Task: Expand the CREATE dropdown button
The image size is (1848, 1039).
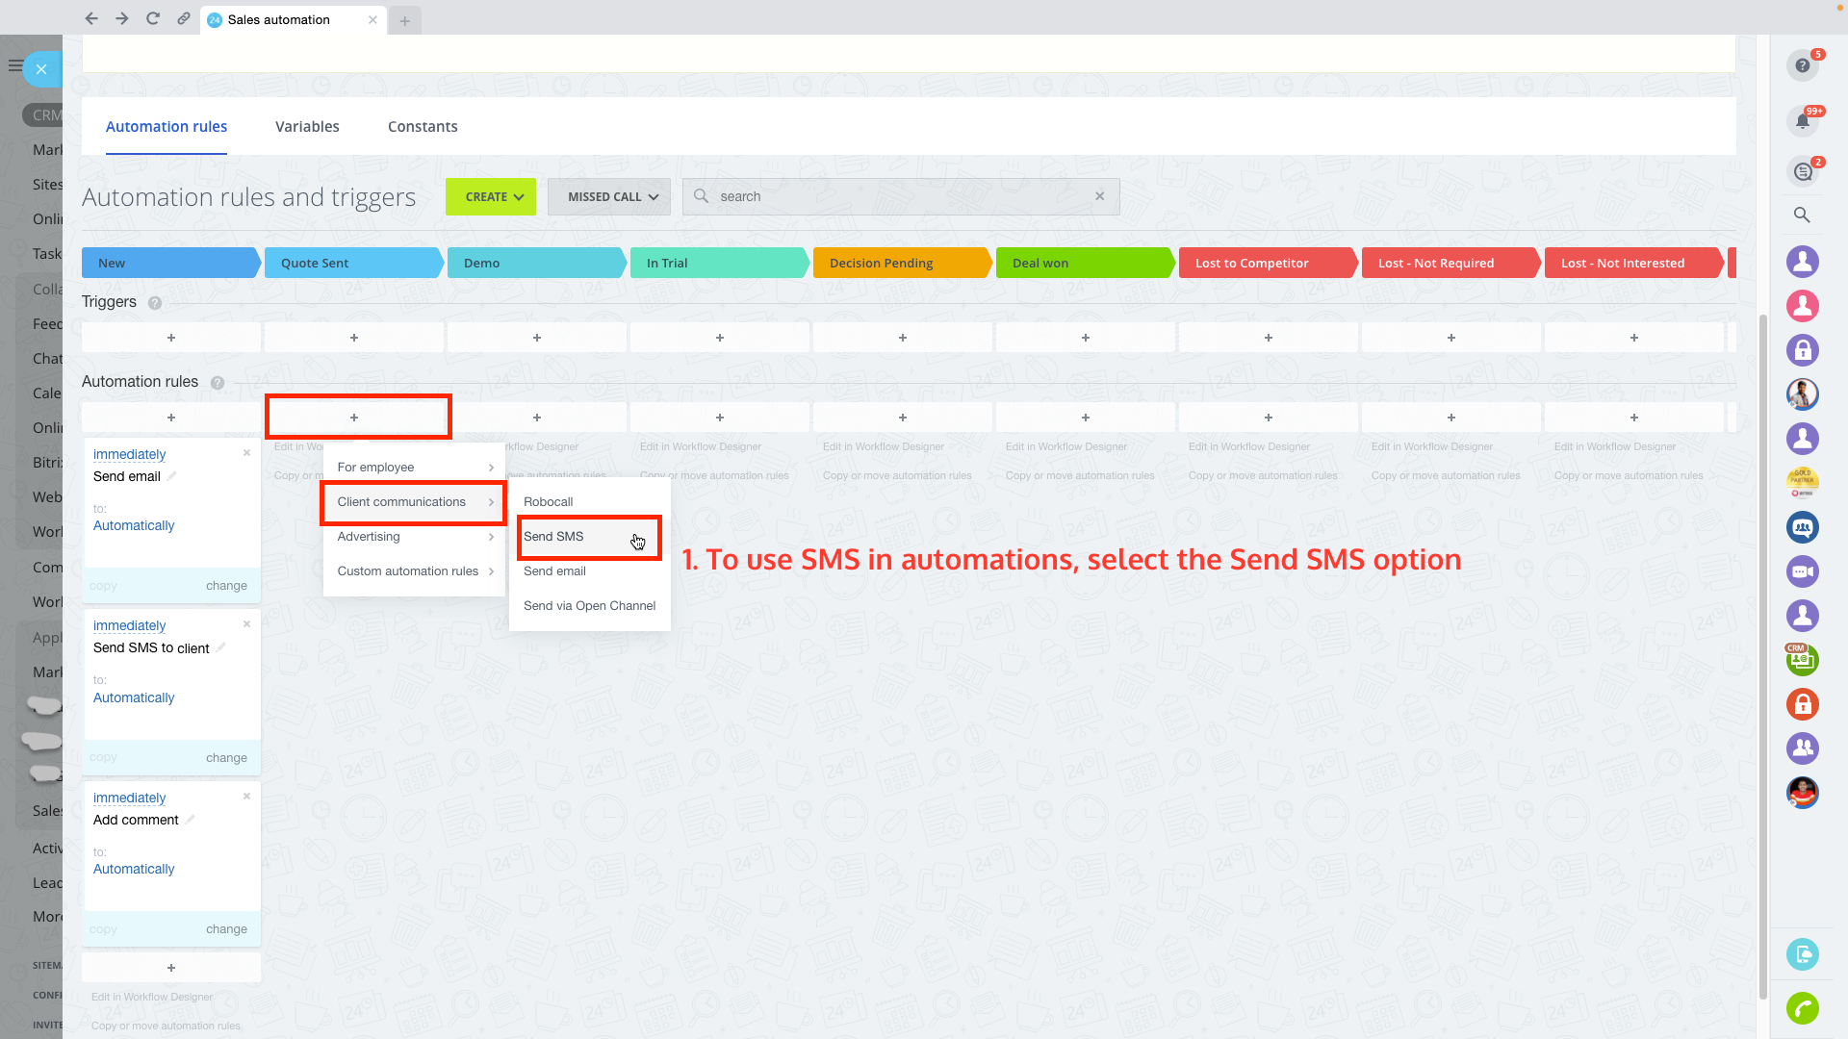Action: pos(491,196)
